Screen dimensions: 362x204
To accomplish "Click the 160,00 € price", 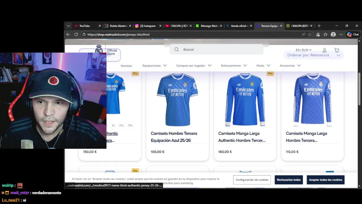I will click(225, 152).
